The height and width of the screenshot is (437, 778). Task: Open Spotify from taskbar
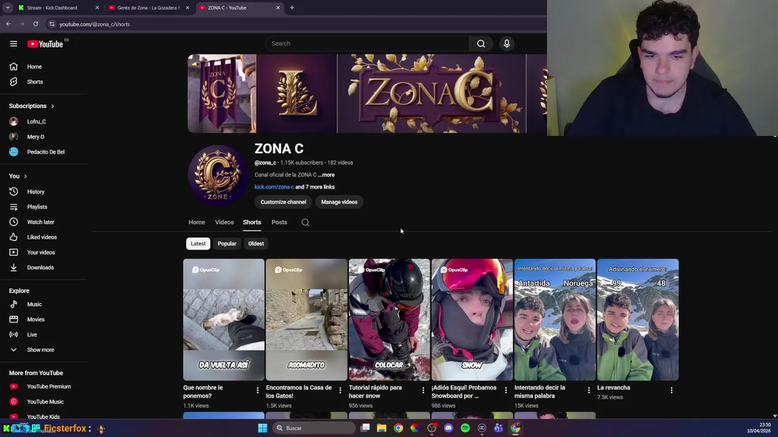click(465, 428)
